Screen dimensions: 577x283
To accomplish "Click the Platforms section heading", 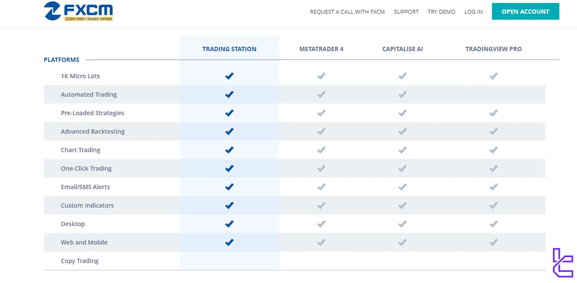I will click(62, 60).
